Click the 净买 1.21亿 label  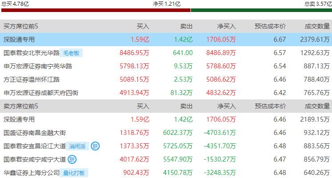point(166,4)
